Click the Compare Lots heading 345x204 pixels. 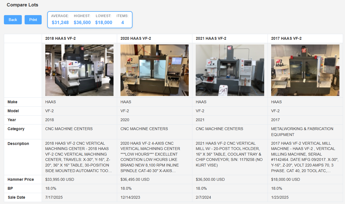(x=22, y=5)
